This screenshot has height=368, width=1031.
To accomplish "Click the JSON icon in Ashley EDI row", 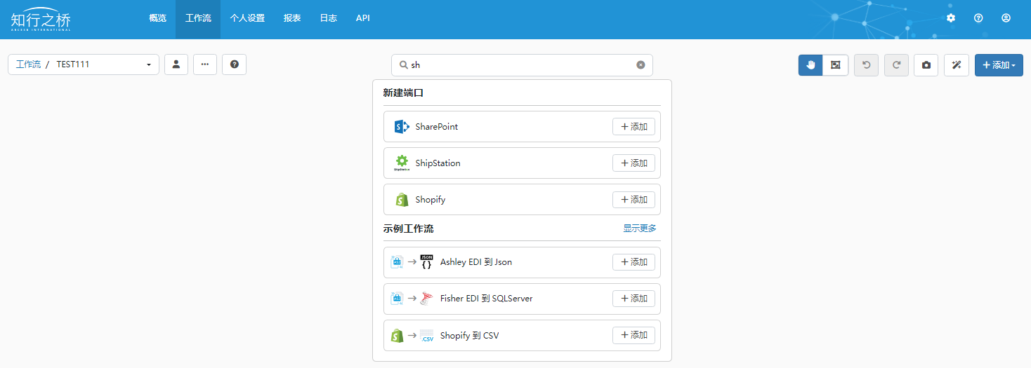I will 426,261.
